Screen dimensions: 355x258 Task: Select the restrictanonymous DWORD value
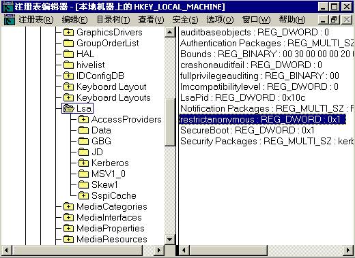pyautogui.click(x=262, y=119)
